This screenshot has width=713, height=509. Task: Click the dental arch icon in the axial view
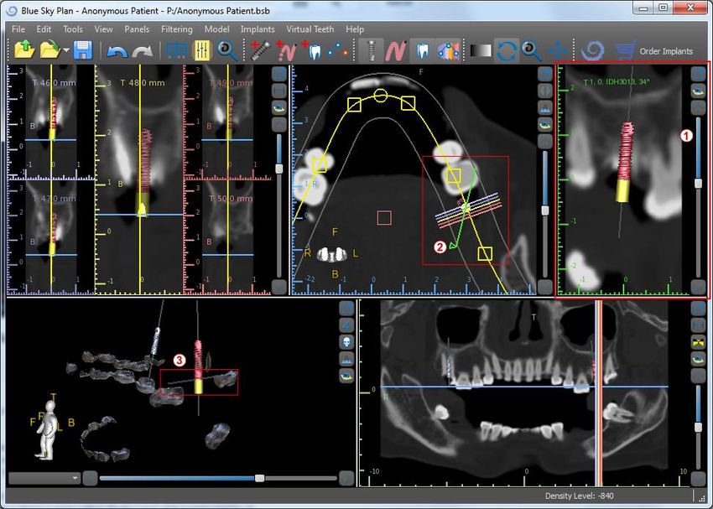(x=544, y=107)
